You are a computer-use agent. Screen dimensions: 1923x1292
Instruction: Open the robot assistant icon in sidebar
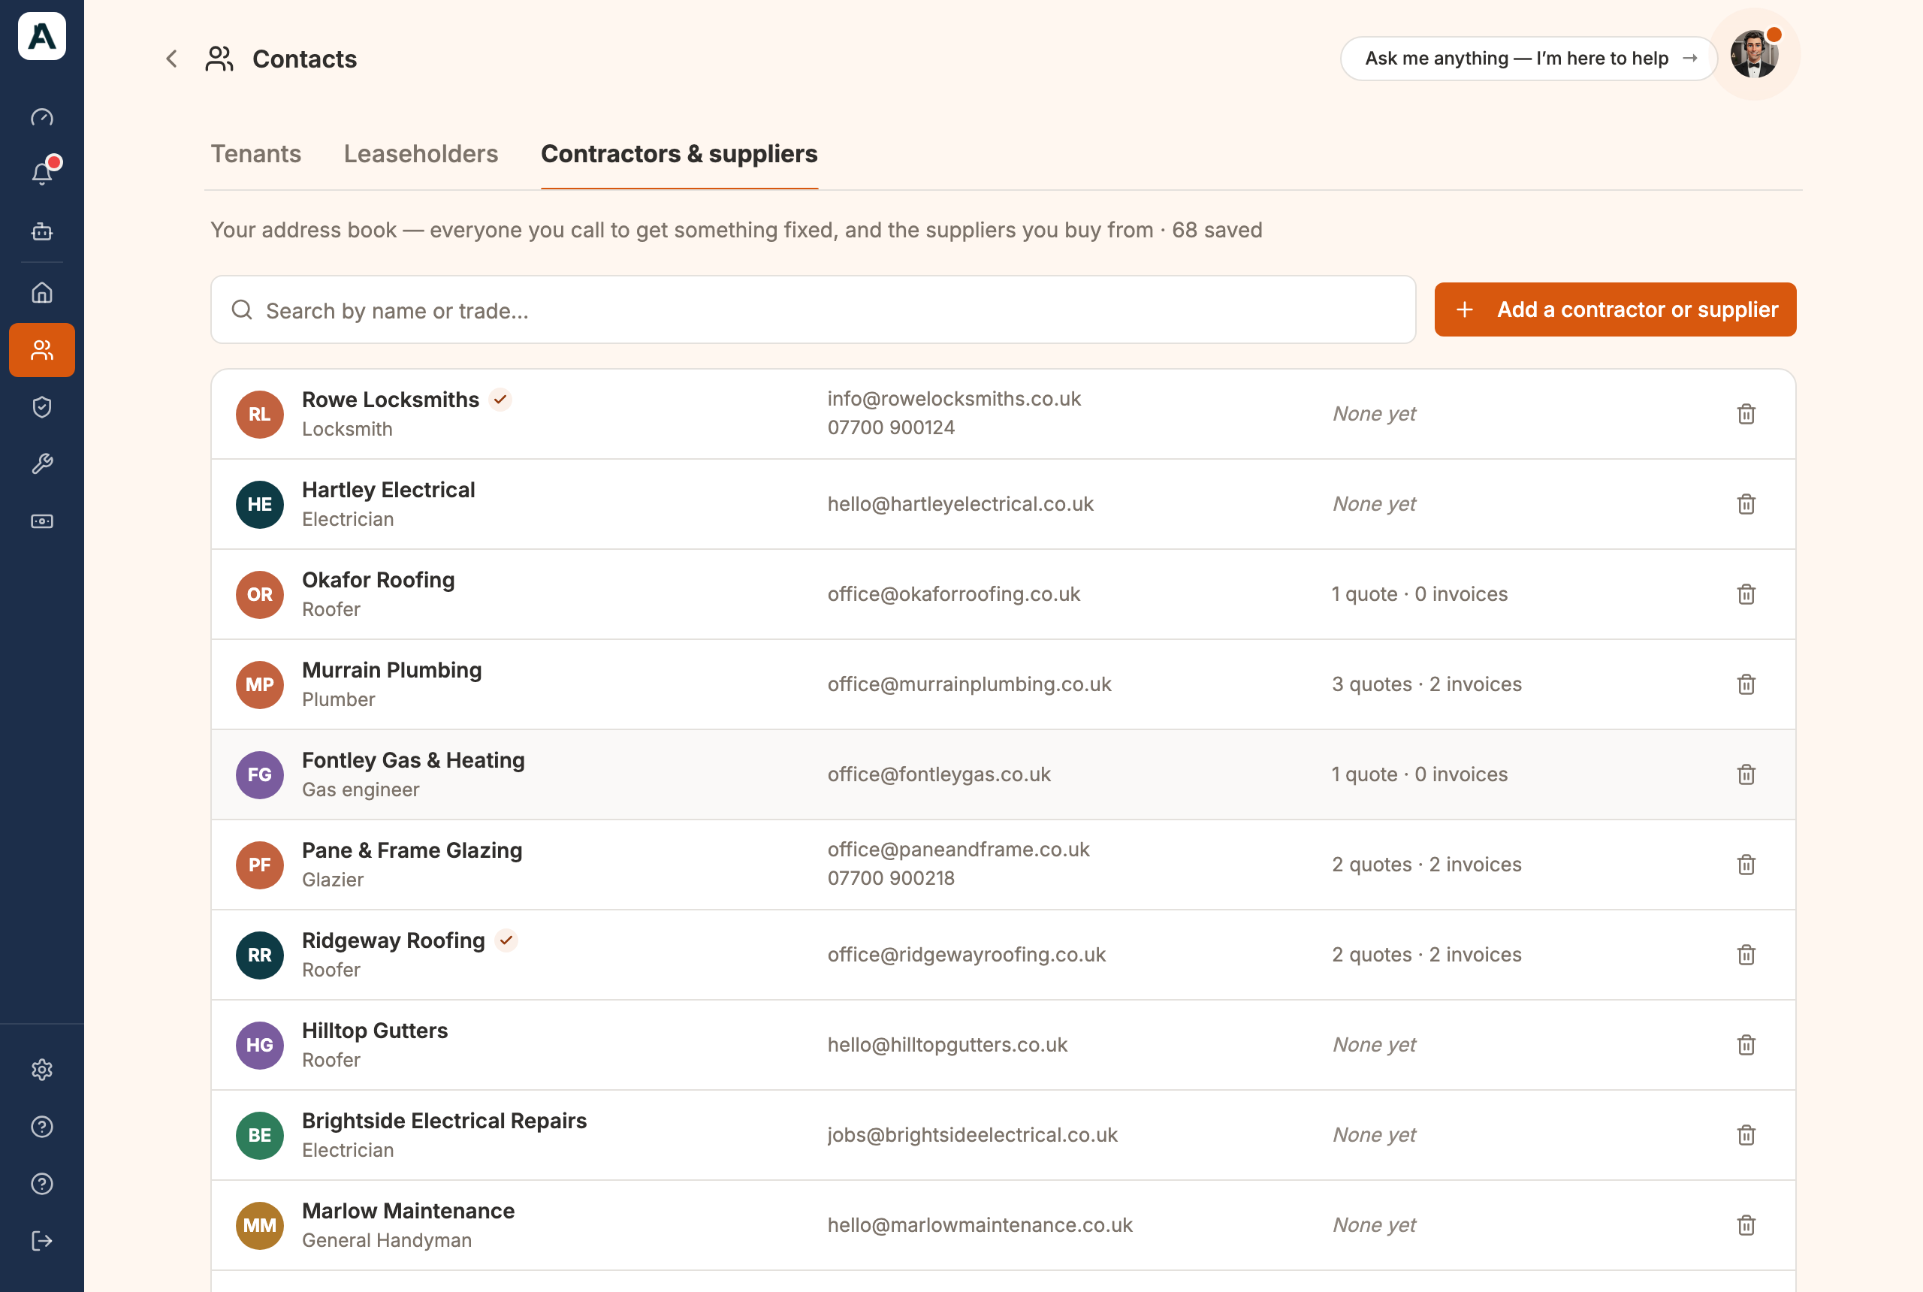42,231
